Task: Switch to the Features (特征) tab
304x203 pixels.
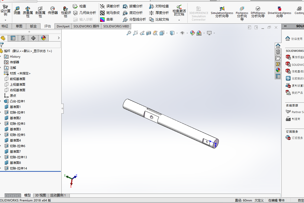Action: click(5, 26)
